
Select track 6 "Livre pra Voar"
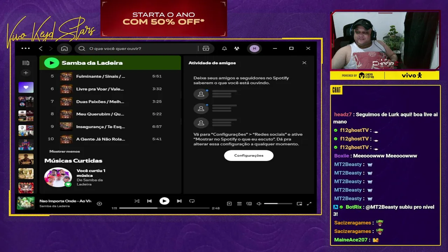(x=110, y=89)
